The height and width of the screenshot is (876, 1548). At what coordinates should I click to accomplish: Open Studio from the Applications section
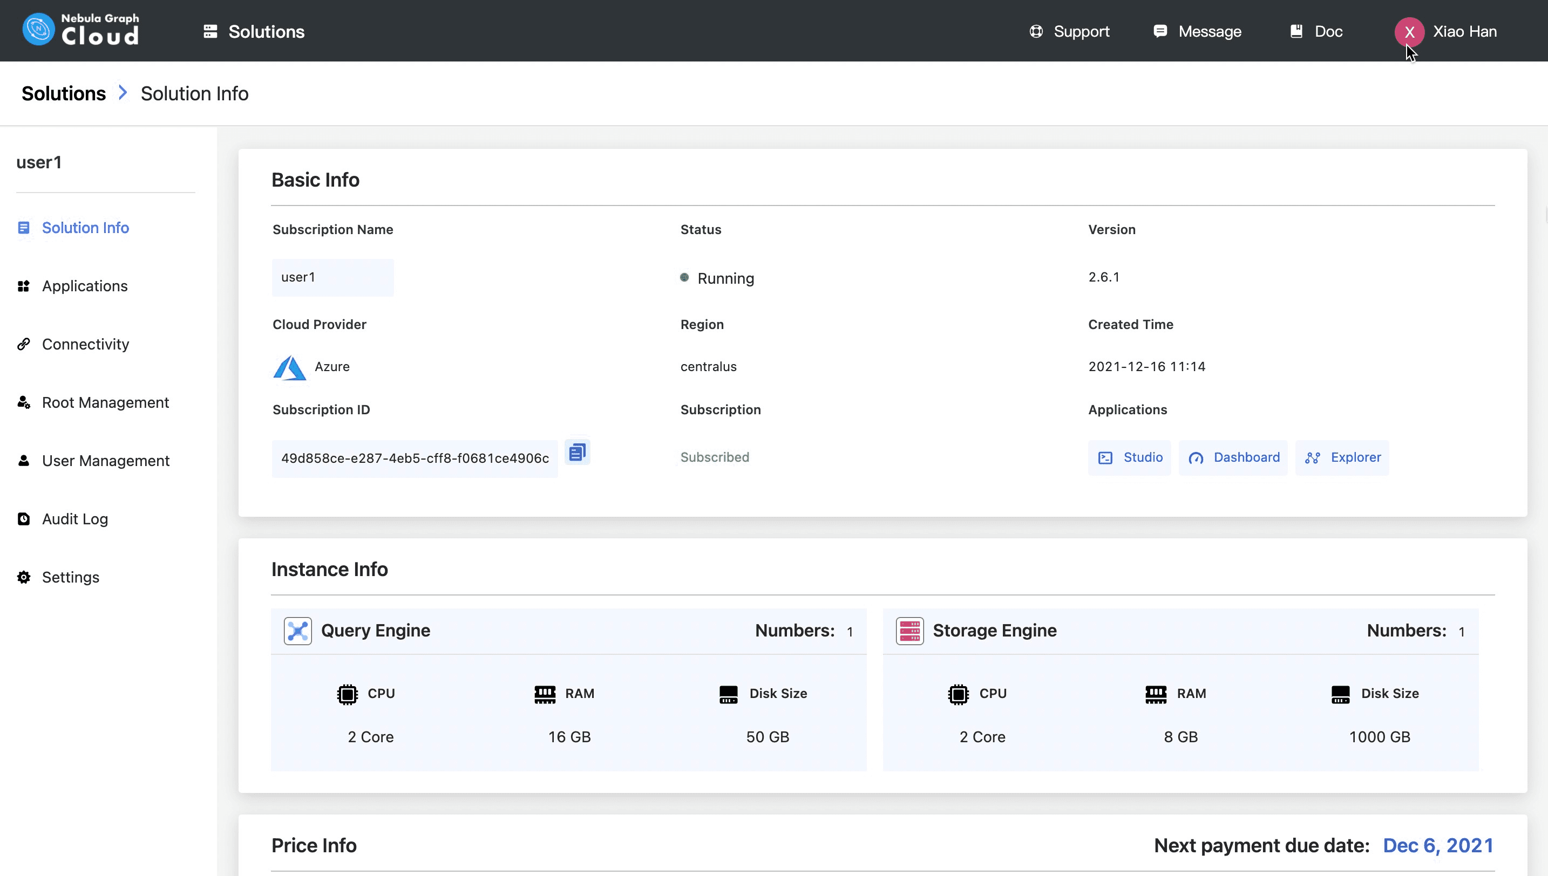(1130, 457)
